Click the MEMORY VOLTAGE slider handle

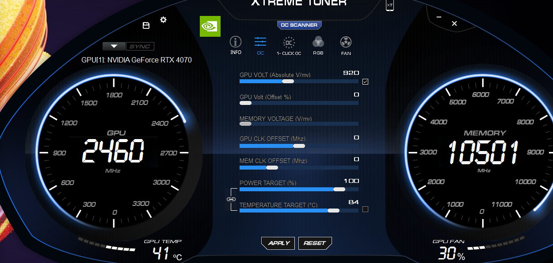(245, 124)
